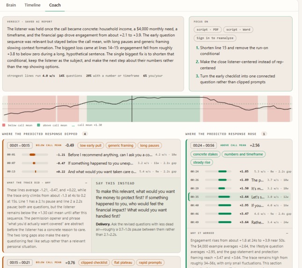Click the '14% questions' statistic
Screen dimensions: 302x268
(x=71, y=76)
